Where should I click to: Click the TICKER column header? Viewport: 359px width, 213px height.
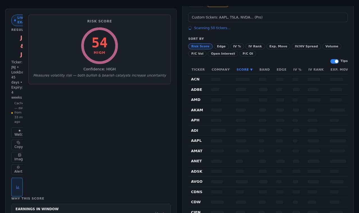pyautogui.click(x=198, y=70)
